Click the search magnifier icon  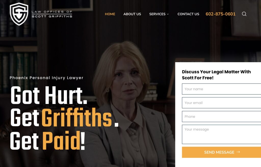point(244,14)
